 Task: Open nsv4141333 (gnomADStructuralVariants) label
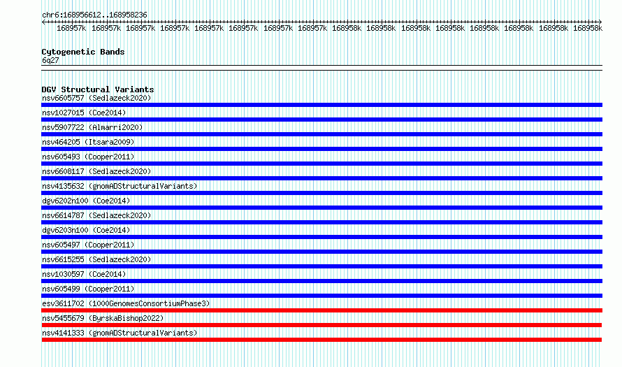point(120,333)
